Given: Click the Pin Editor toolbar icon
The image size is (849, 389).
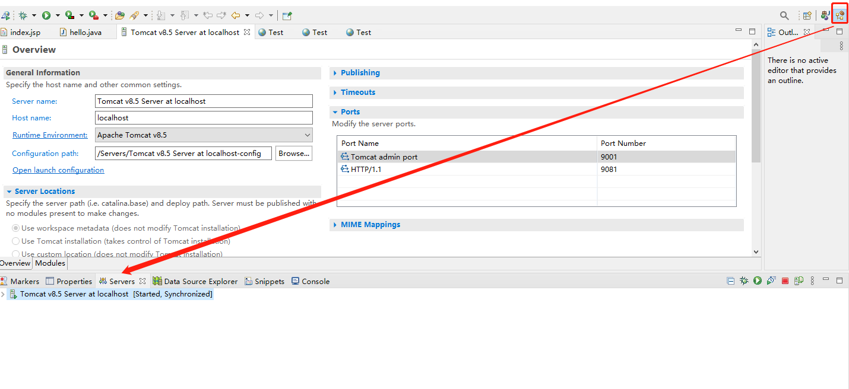Looking at the screenshot, I should click(x=287, y=15).
